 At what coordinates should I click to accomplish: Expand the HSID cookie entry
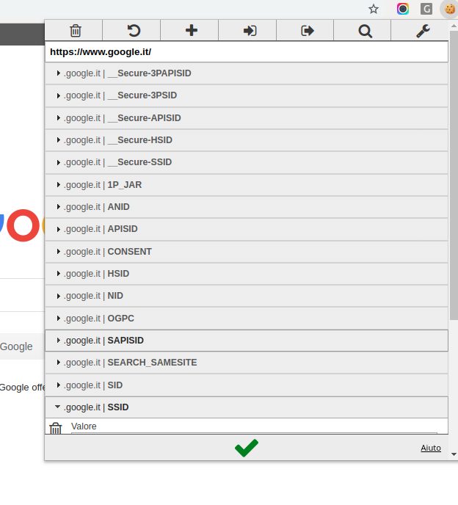pos(247,274)
